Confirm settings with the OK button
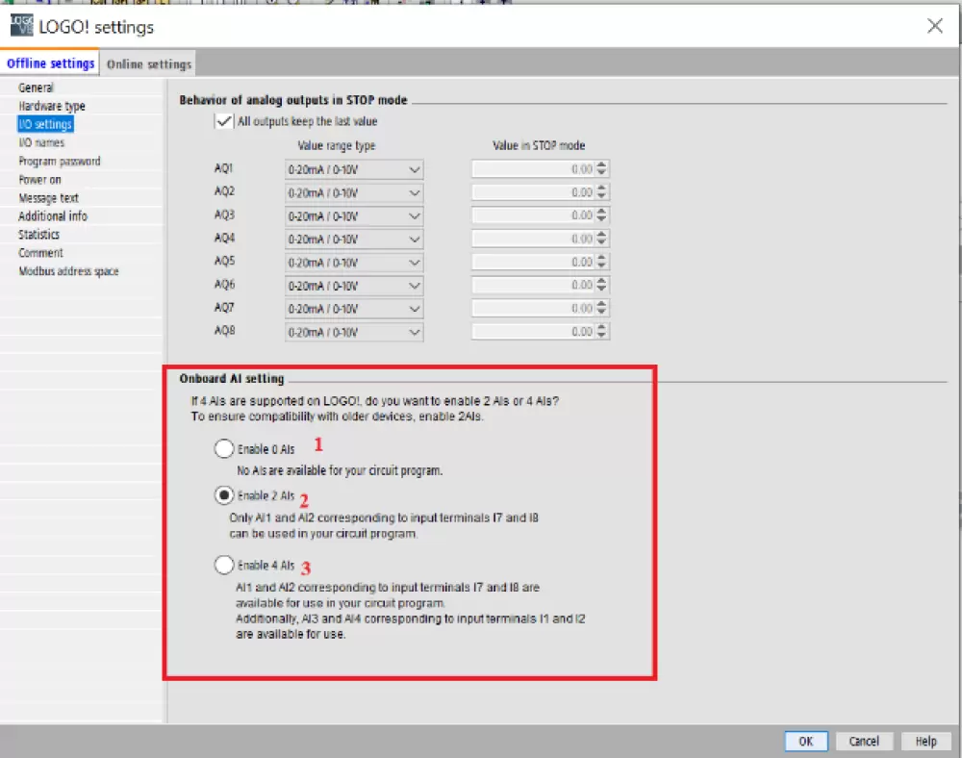 [x=805, y=741]
